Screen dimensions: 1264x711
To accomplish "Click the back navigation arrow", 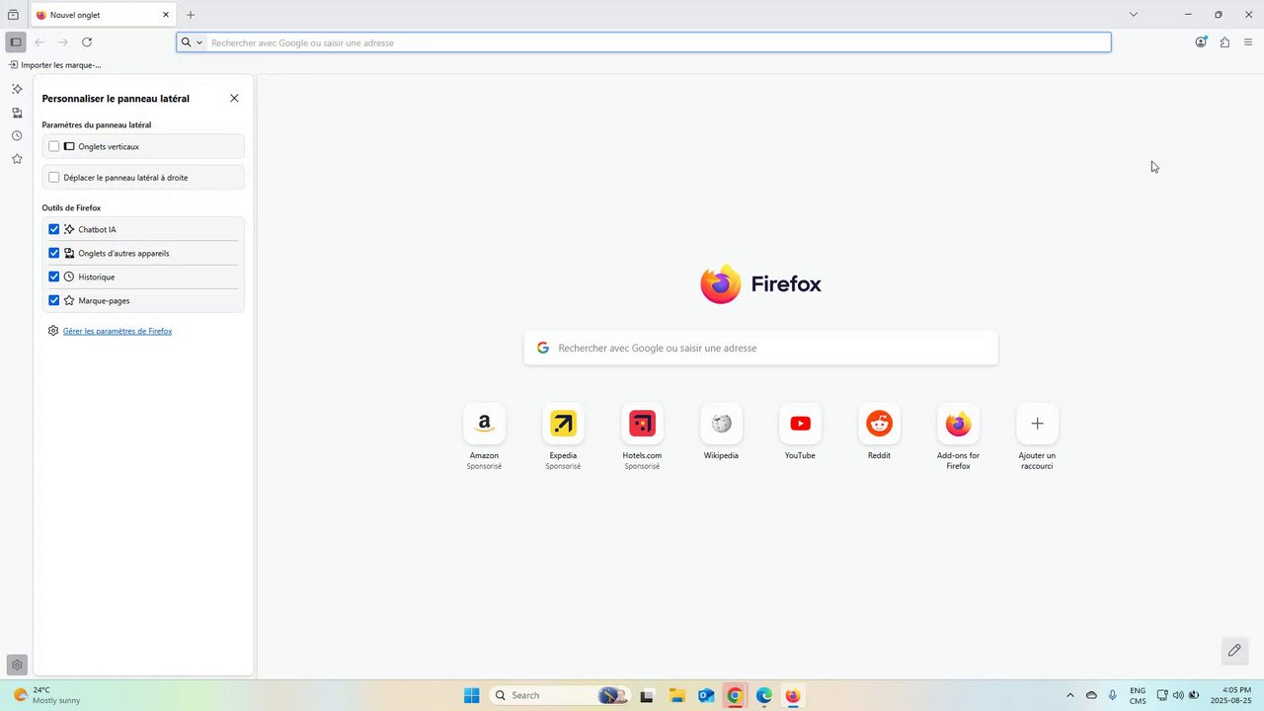I will click(39, 42).
